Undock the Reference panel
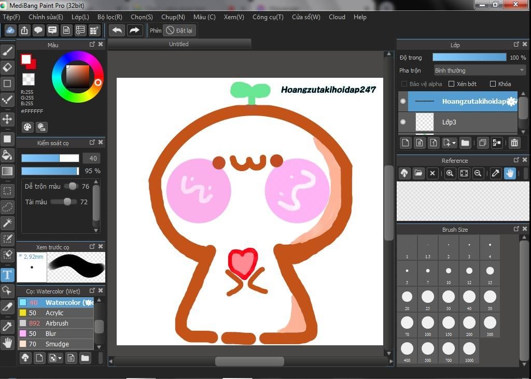 tap(516, 160)
